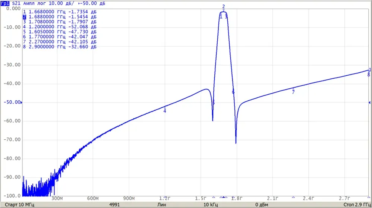Click marker 3 on the passband's right edge
Image resolution: width=372 pixels, height=208 pixels.
[226, 16]
